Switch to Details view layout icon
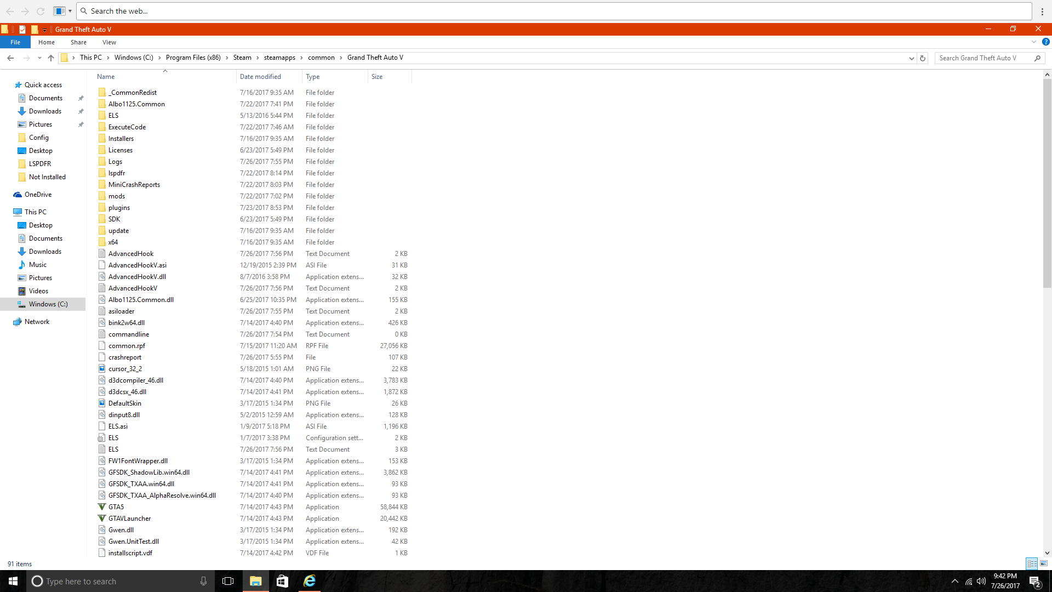 pos(1032,563)
